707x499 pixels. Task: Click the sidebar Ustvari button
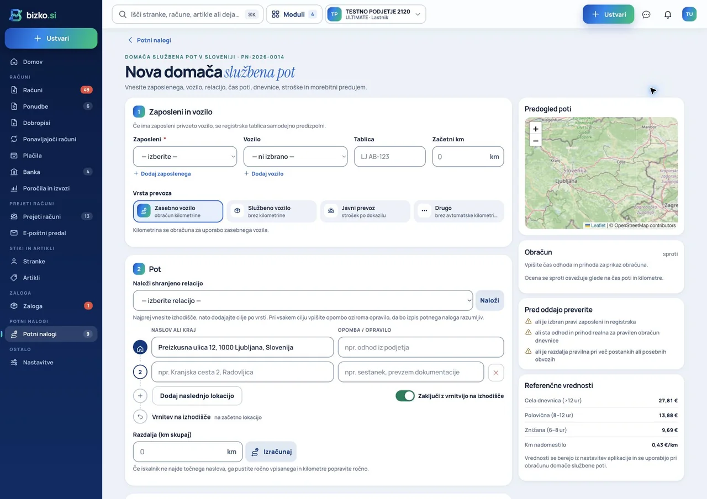tap(51, 39)
